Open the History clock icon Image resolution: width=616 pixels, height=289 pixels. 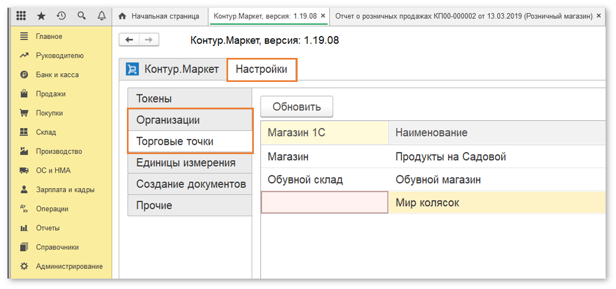point(61,16)
